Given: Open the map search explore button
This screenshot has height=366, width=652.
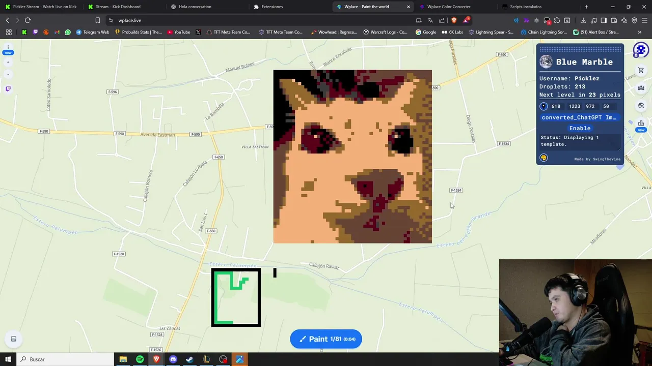Looking at the screenshot, I should 641,106.
